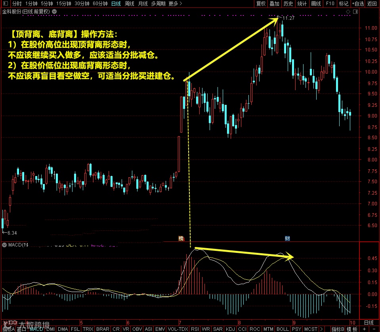This screenshot has width=380, height=332.
Task: Select the VOL-TDX indicator tab
Action: click(178, 329)
